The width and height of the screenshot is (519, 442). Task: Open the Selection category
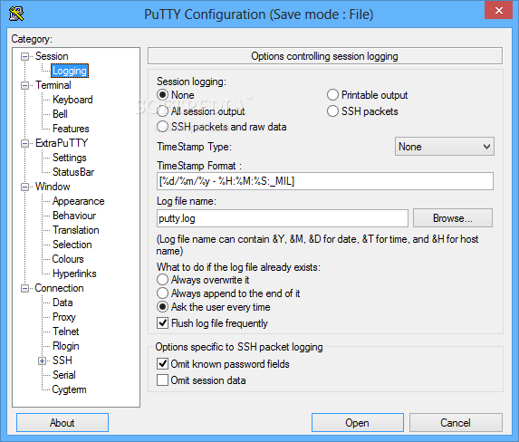pos(72,245)
